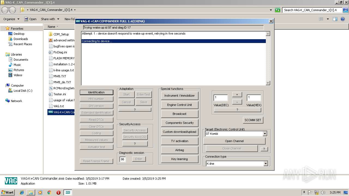Click the Explorer back arrow button
The width and height of the screenshot is (349, 196).
tap(5, 10)
